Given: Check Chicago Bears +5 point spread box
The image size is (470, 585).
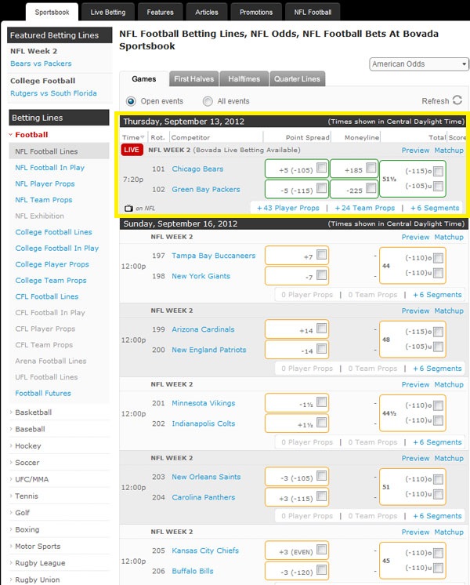Looking at the screenshot, I should coord(321,168).
